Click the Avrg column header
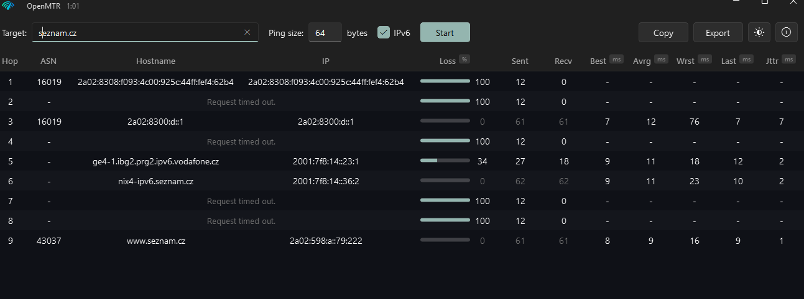804x299 pixels. point(642,61)
